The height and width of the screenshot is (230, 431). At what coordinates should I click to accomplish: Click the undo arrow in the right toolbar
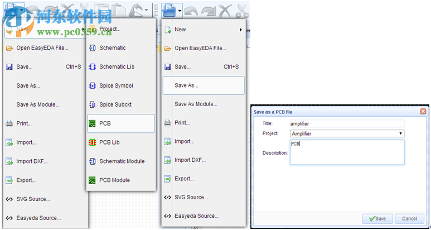coord(191,11)
